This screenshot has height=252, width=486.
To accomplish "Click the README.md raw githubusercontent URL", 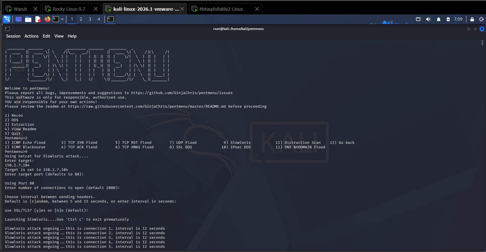I will pos(147,107).
